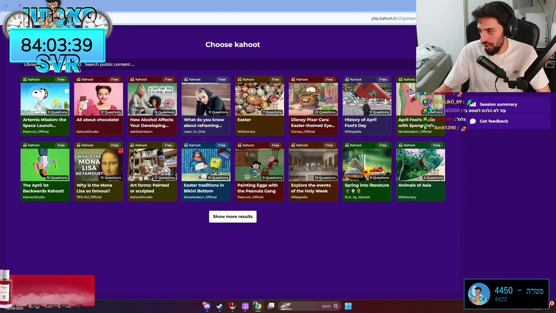
Task: Open Discord from the taskbar
Action: (207, 306)
